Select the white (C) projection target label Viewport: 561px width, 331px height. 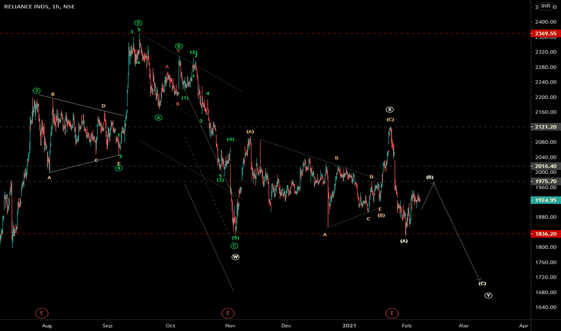coord(482,283)
